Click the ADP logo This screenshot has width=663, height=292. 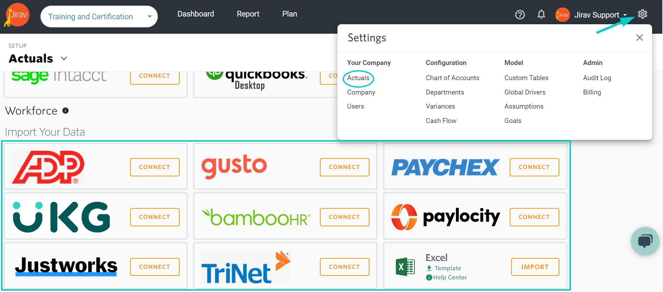coord(48,167)
